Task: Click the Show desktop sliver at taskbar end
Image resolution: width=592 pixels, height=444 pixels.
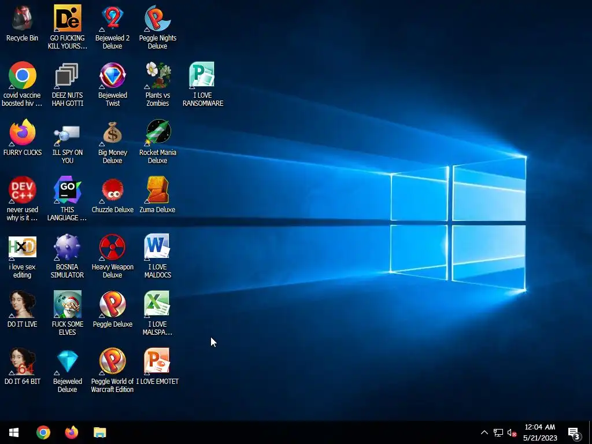Action: pos(590,432)
